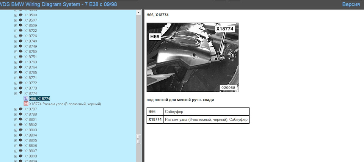The height and width of the screenshot is (162, 364).
Task: Click the arrow icon beside X18787
Action: [20, 109]
